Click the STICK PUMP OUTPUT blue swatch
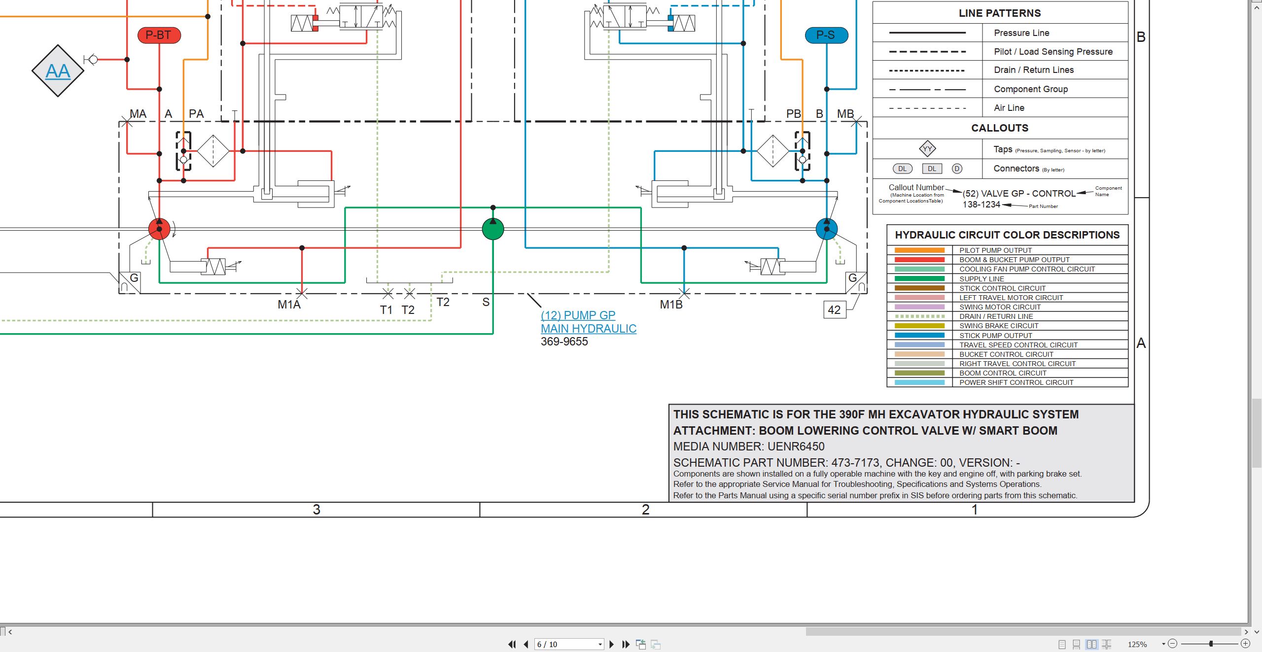Screen dimensions: 1262x652 (919, 336)
